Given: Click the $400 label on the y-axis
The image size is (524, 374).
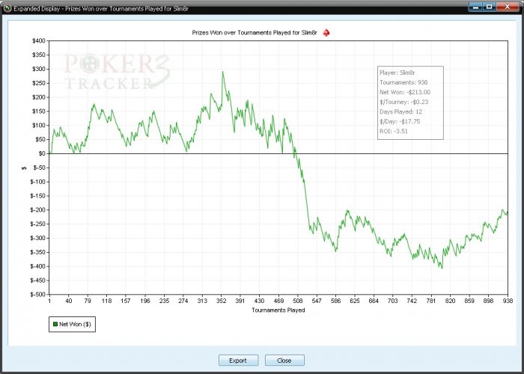Looking at the screenshot, I should [39, 40].
